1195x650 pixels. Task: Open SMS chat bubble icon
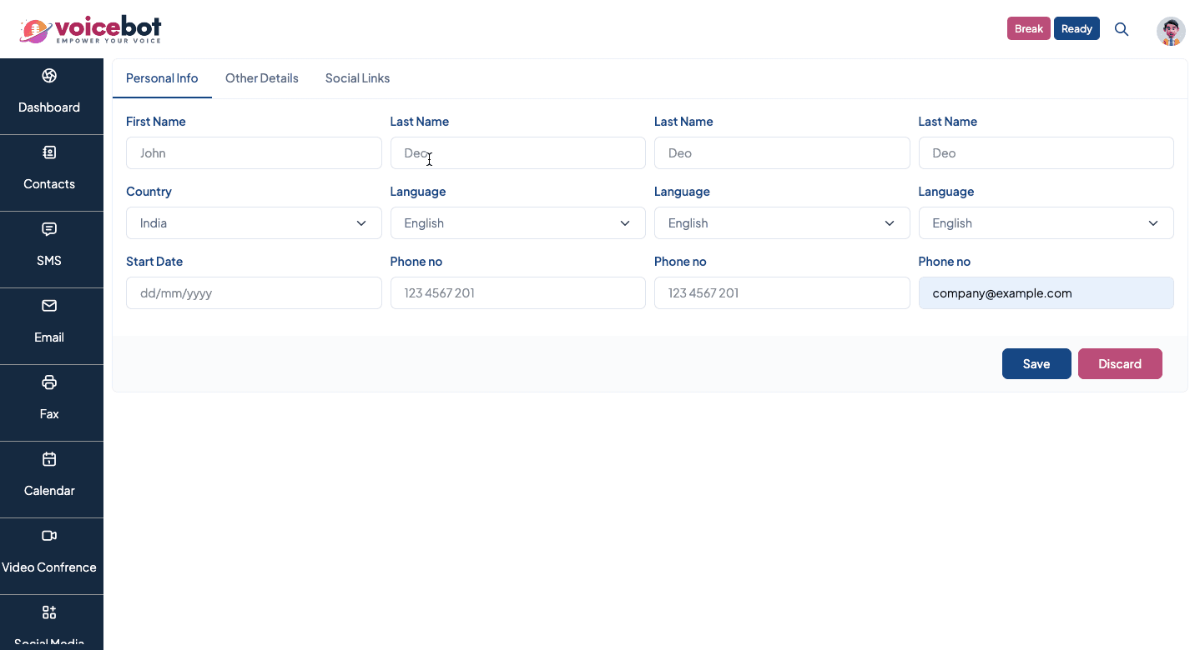pos(49,230)
